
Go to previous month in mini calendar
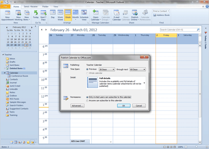[7, 27]
